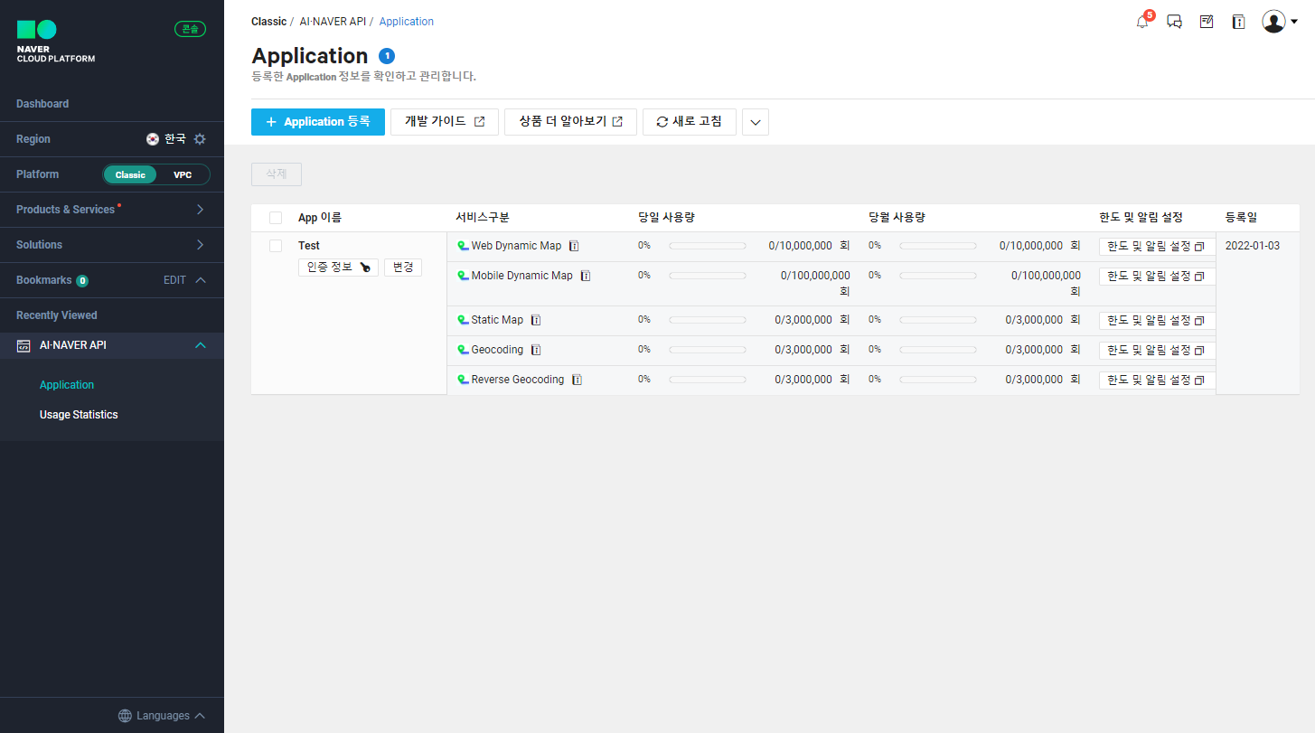Click info icon next to Reverse Geocoding
Screen dimensions: 1315x733
tap(577, 380)
